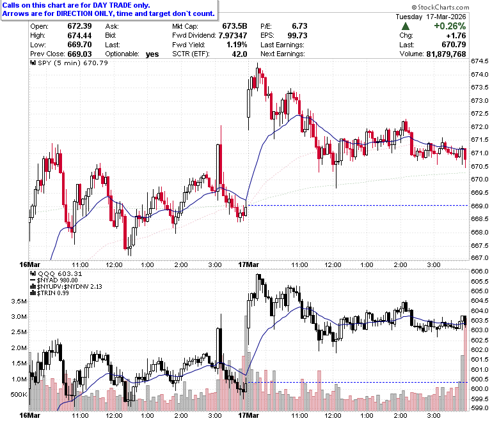499x421 pixels.
Task: Click the 16Mar date marker under QQQ panel
Action: pos(29,415)
